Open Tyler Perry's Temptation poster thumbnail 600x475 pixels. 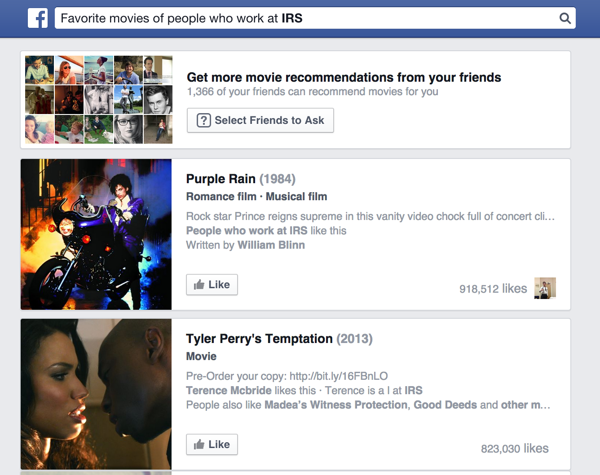tap(96, 394)
